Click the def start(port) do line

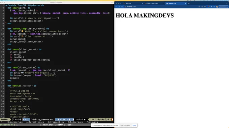pyautogui.click(x=19, y=8)
